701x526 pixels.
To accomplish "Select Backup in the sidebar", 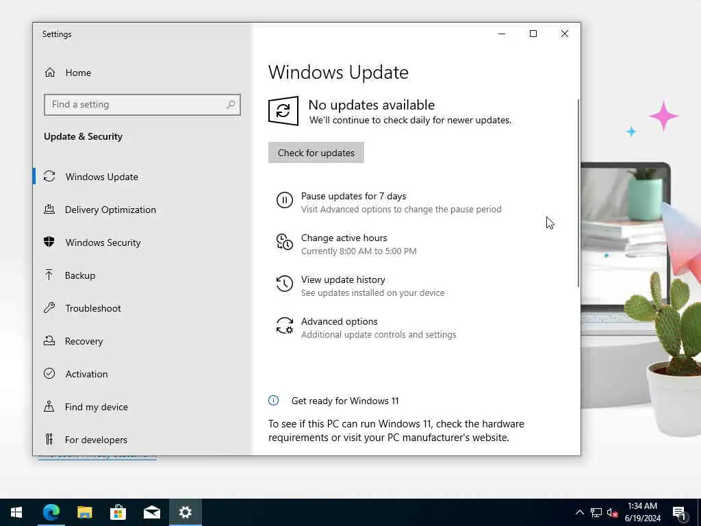I will pyautogui.click(x=142, y=275).
